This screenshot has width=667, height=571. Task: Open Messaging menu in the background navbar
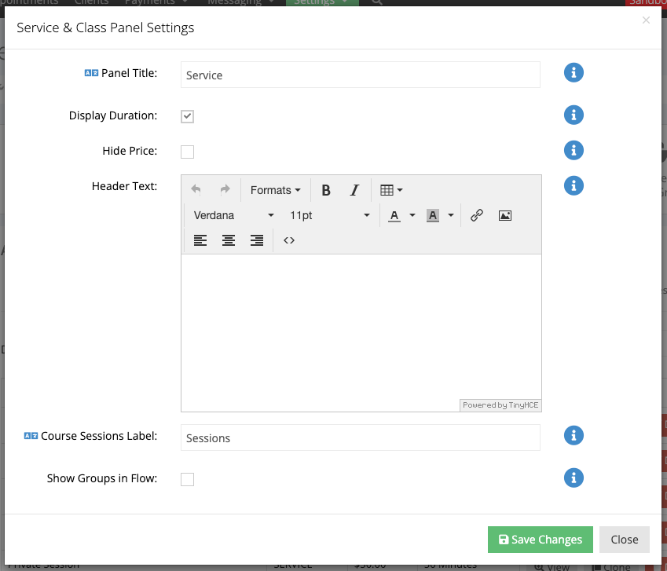pyautogui.click(x=240, y=2)
